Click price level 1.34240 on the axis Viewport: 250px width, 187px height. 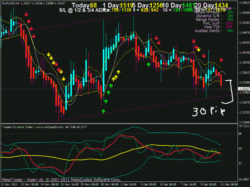[x=244, y=53]
